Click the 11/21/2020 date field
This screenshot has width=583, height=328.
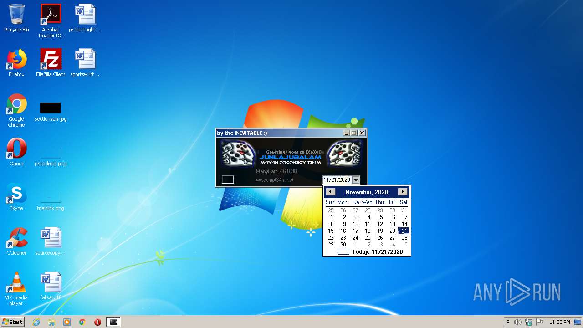coord(337,180)
